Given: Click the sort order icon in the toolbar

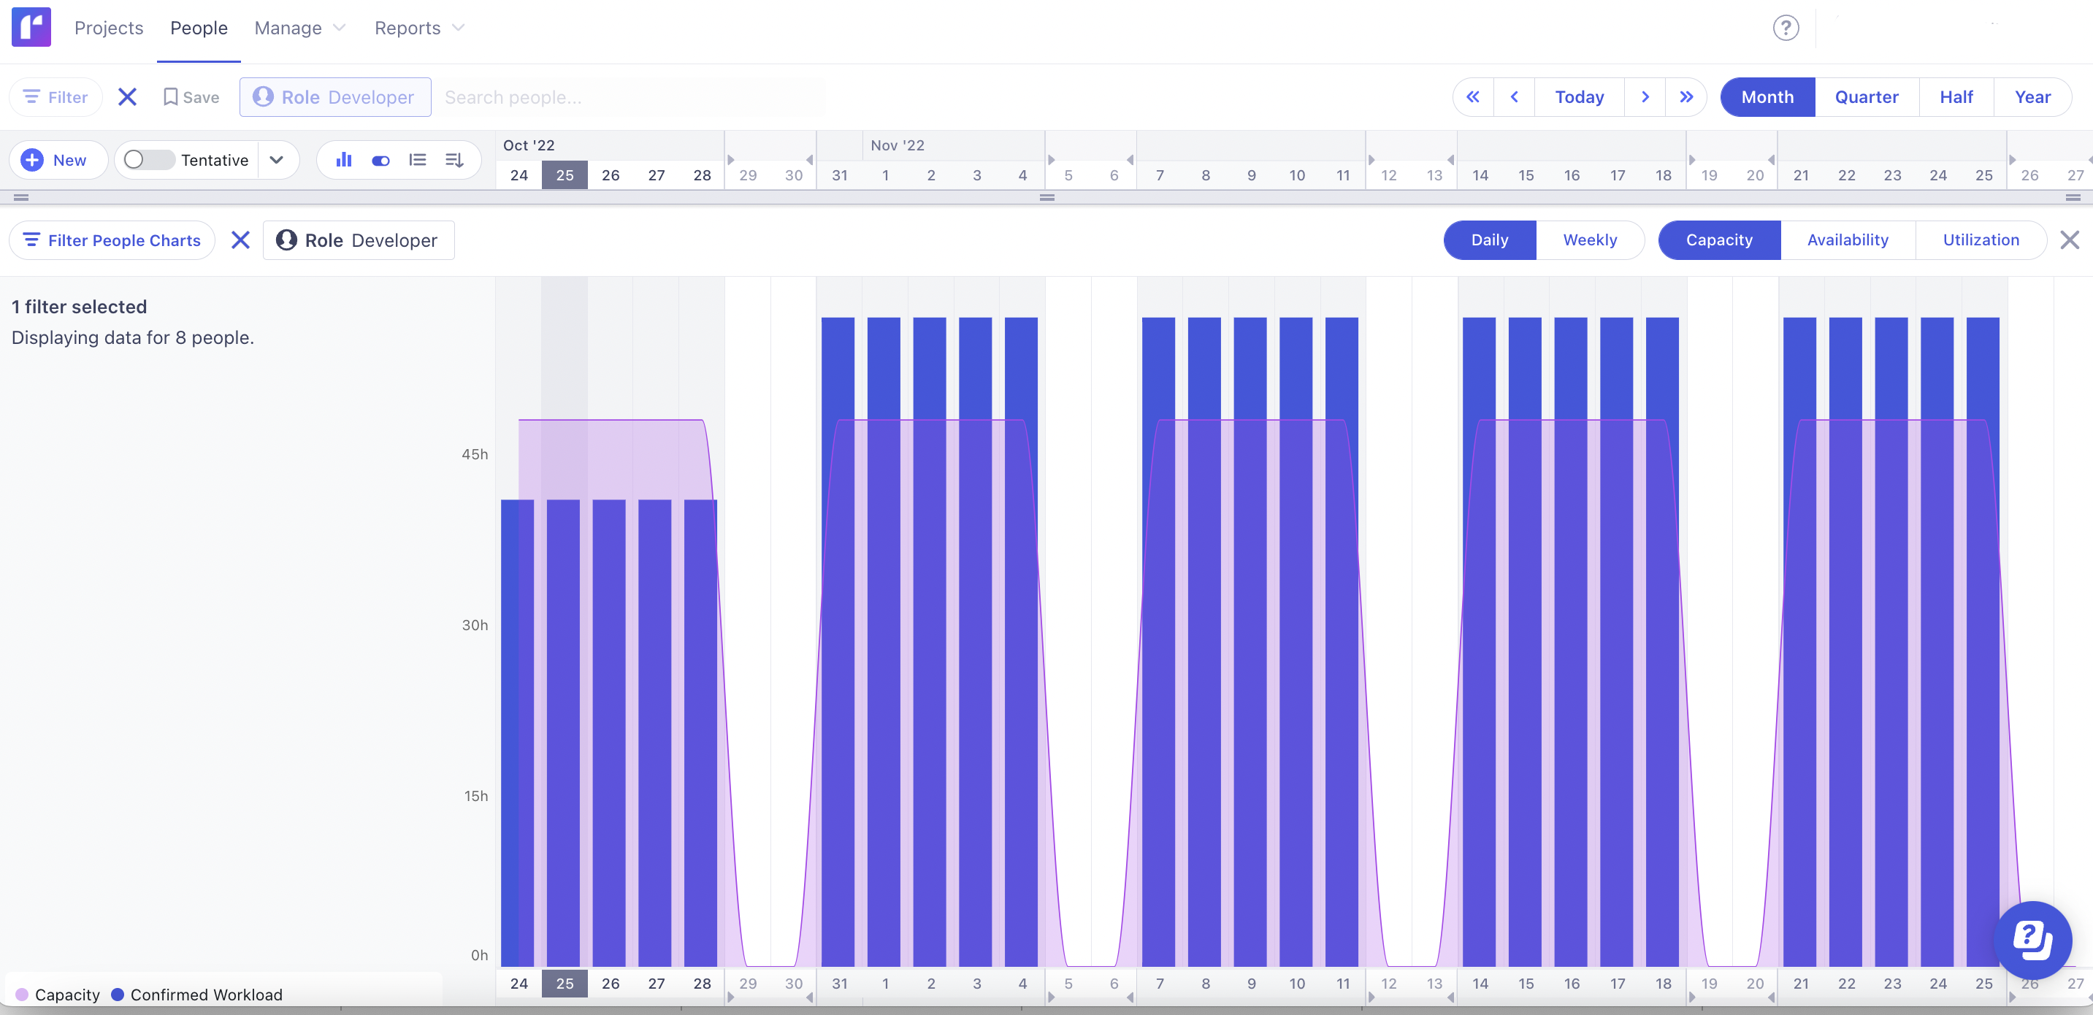Looking at the screenshot, I should (x=454, y=159).
